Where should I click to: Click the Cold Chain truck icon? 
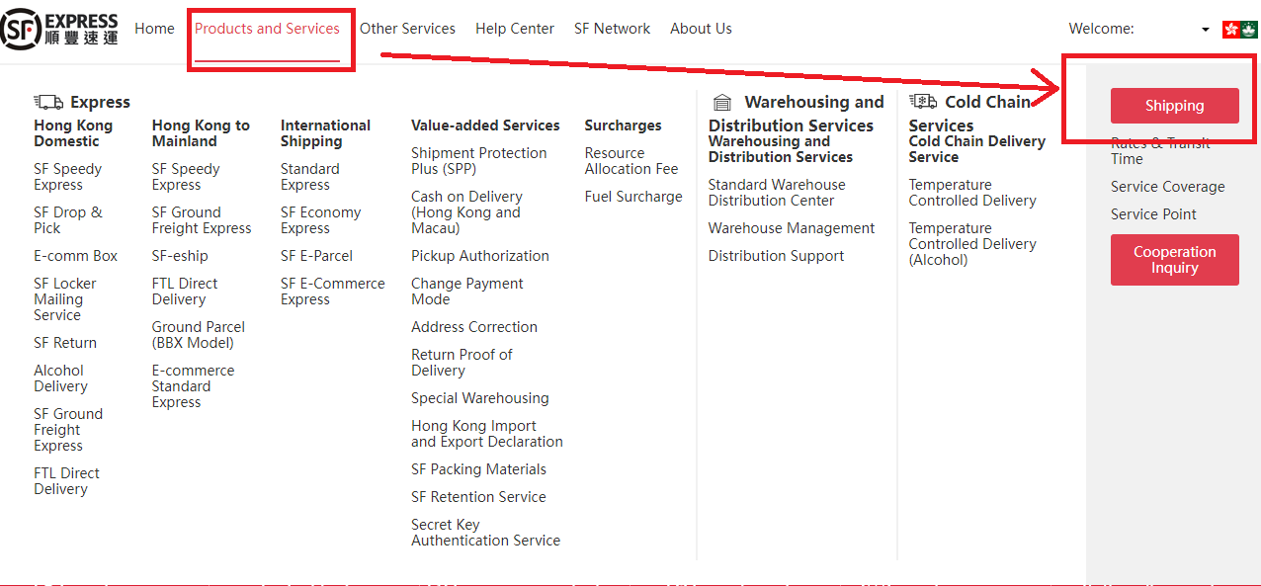923,101
